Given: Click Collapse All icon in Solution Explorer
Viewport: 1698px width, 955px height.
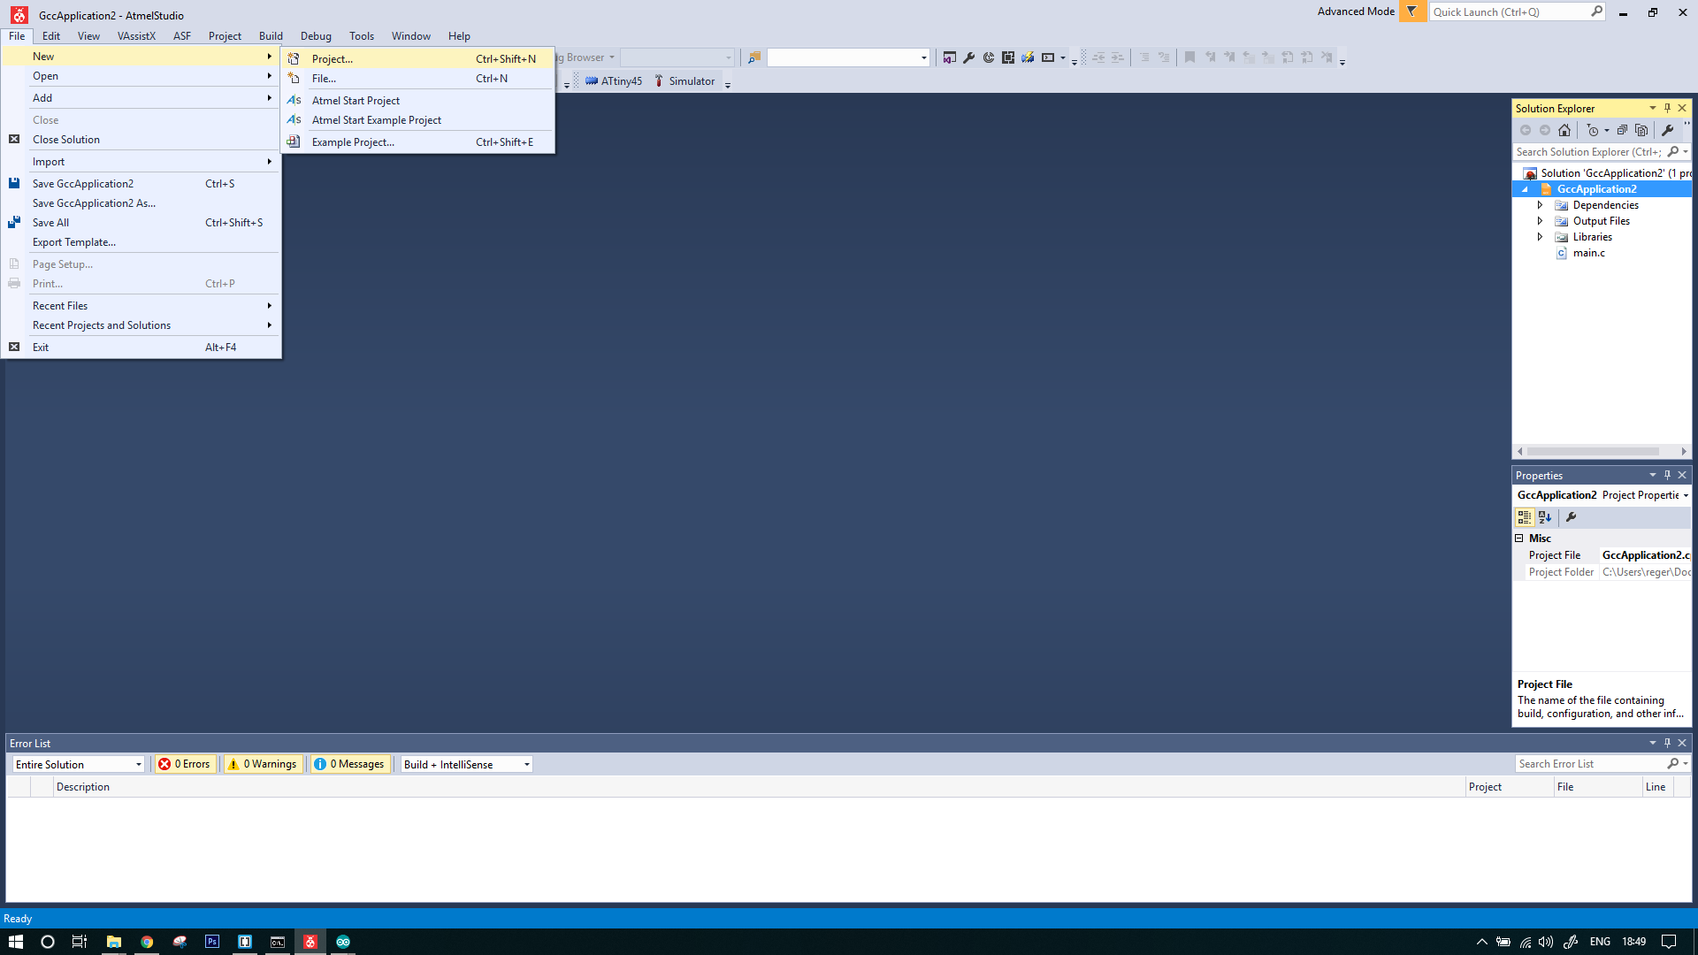Looking at the screenshot, I should click(1622, 130).
